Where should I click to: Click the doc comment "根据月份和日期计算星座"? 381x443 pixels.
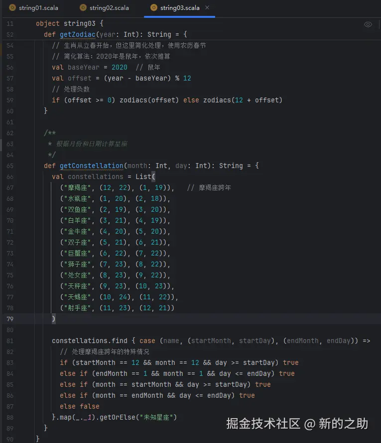click(x=92, y=144)
